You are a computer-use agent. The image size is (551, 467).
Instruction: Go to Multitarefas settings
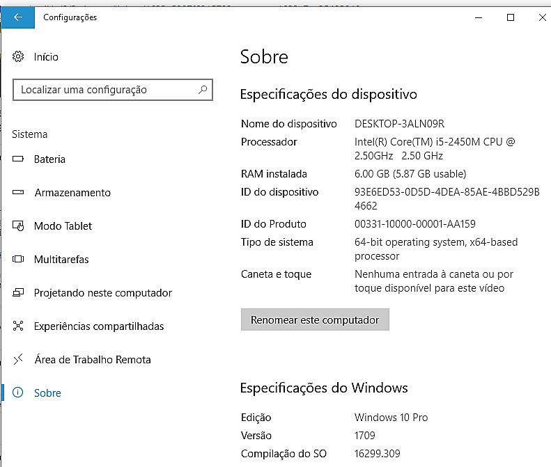point(61,260)
